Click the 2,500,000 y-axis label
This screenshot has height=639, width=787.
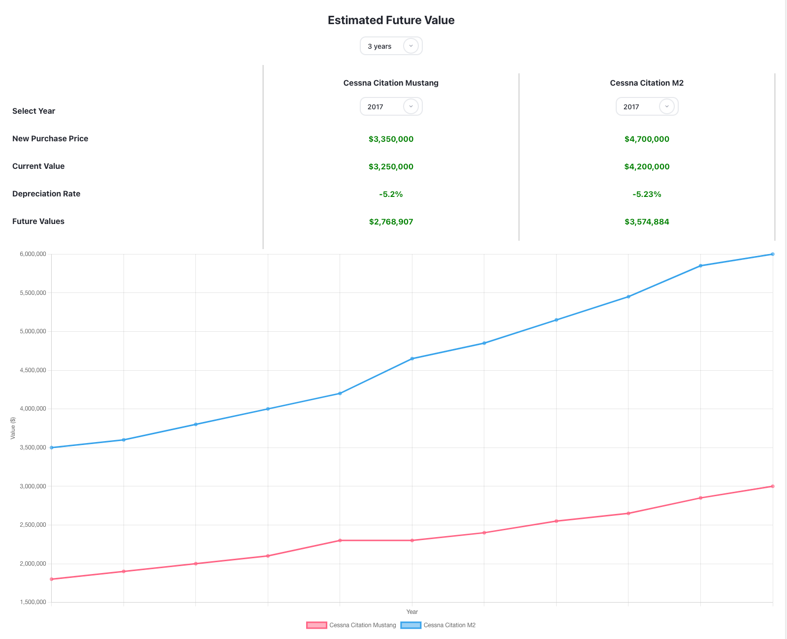(x=33, y=525)
